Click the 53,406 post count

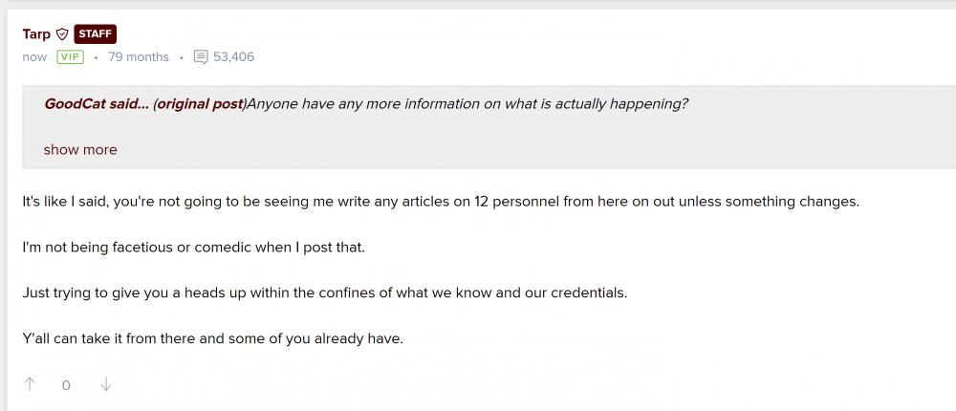(x=233, y=57)
